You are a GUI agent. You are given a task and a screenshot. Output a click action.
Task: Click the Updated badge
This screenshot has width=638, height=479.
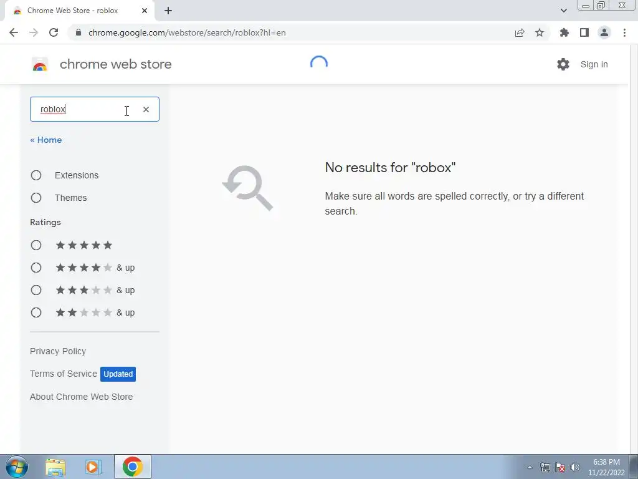pyautogui.click(x=118, y=374)
